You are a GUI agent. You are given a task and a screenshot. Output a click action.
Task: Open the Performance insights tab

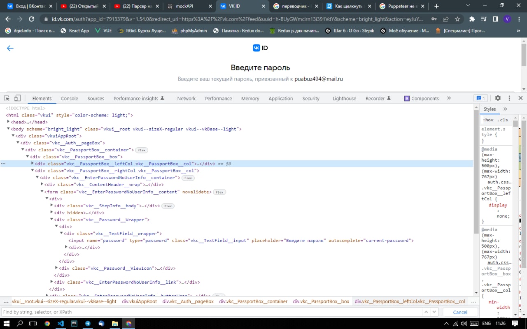point(139,98)
